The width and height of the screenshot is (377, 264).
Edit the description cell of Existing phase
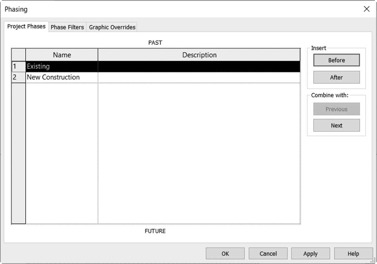199,66
